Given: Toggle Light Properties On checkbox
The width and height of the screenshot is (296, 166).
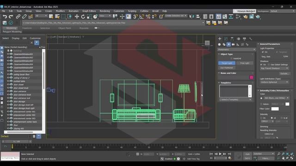Looking at the screenshot, I should 263,52.
